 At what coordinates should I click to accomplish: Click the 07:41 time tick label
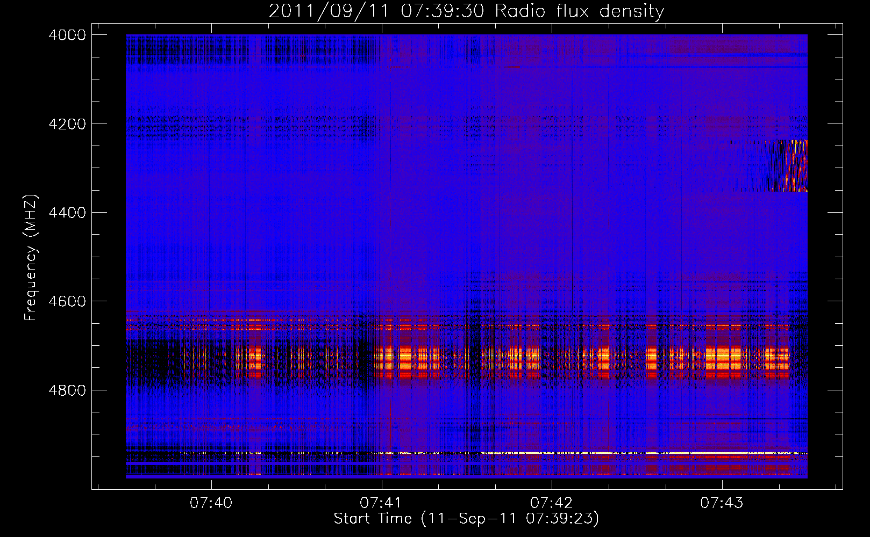(381, 503)
